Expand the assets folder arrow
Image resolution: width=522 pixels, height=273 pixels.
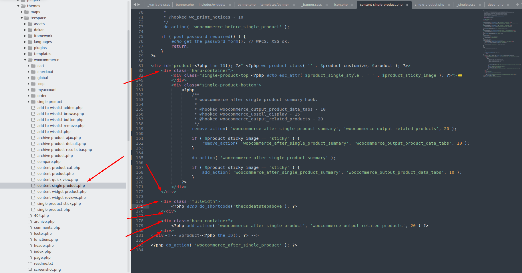point(25,24)
